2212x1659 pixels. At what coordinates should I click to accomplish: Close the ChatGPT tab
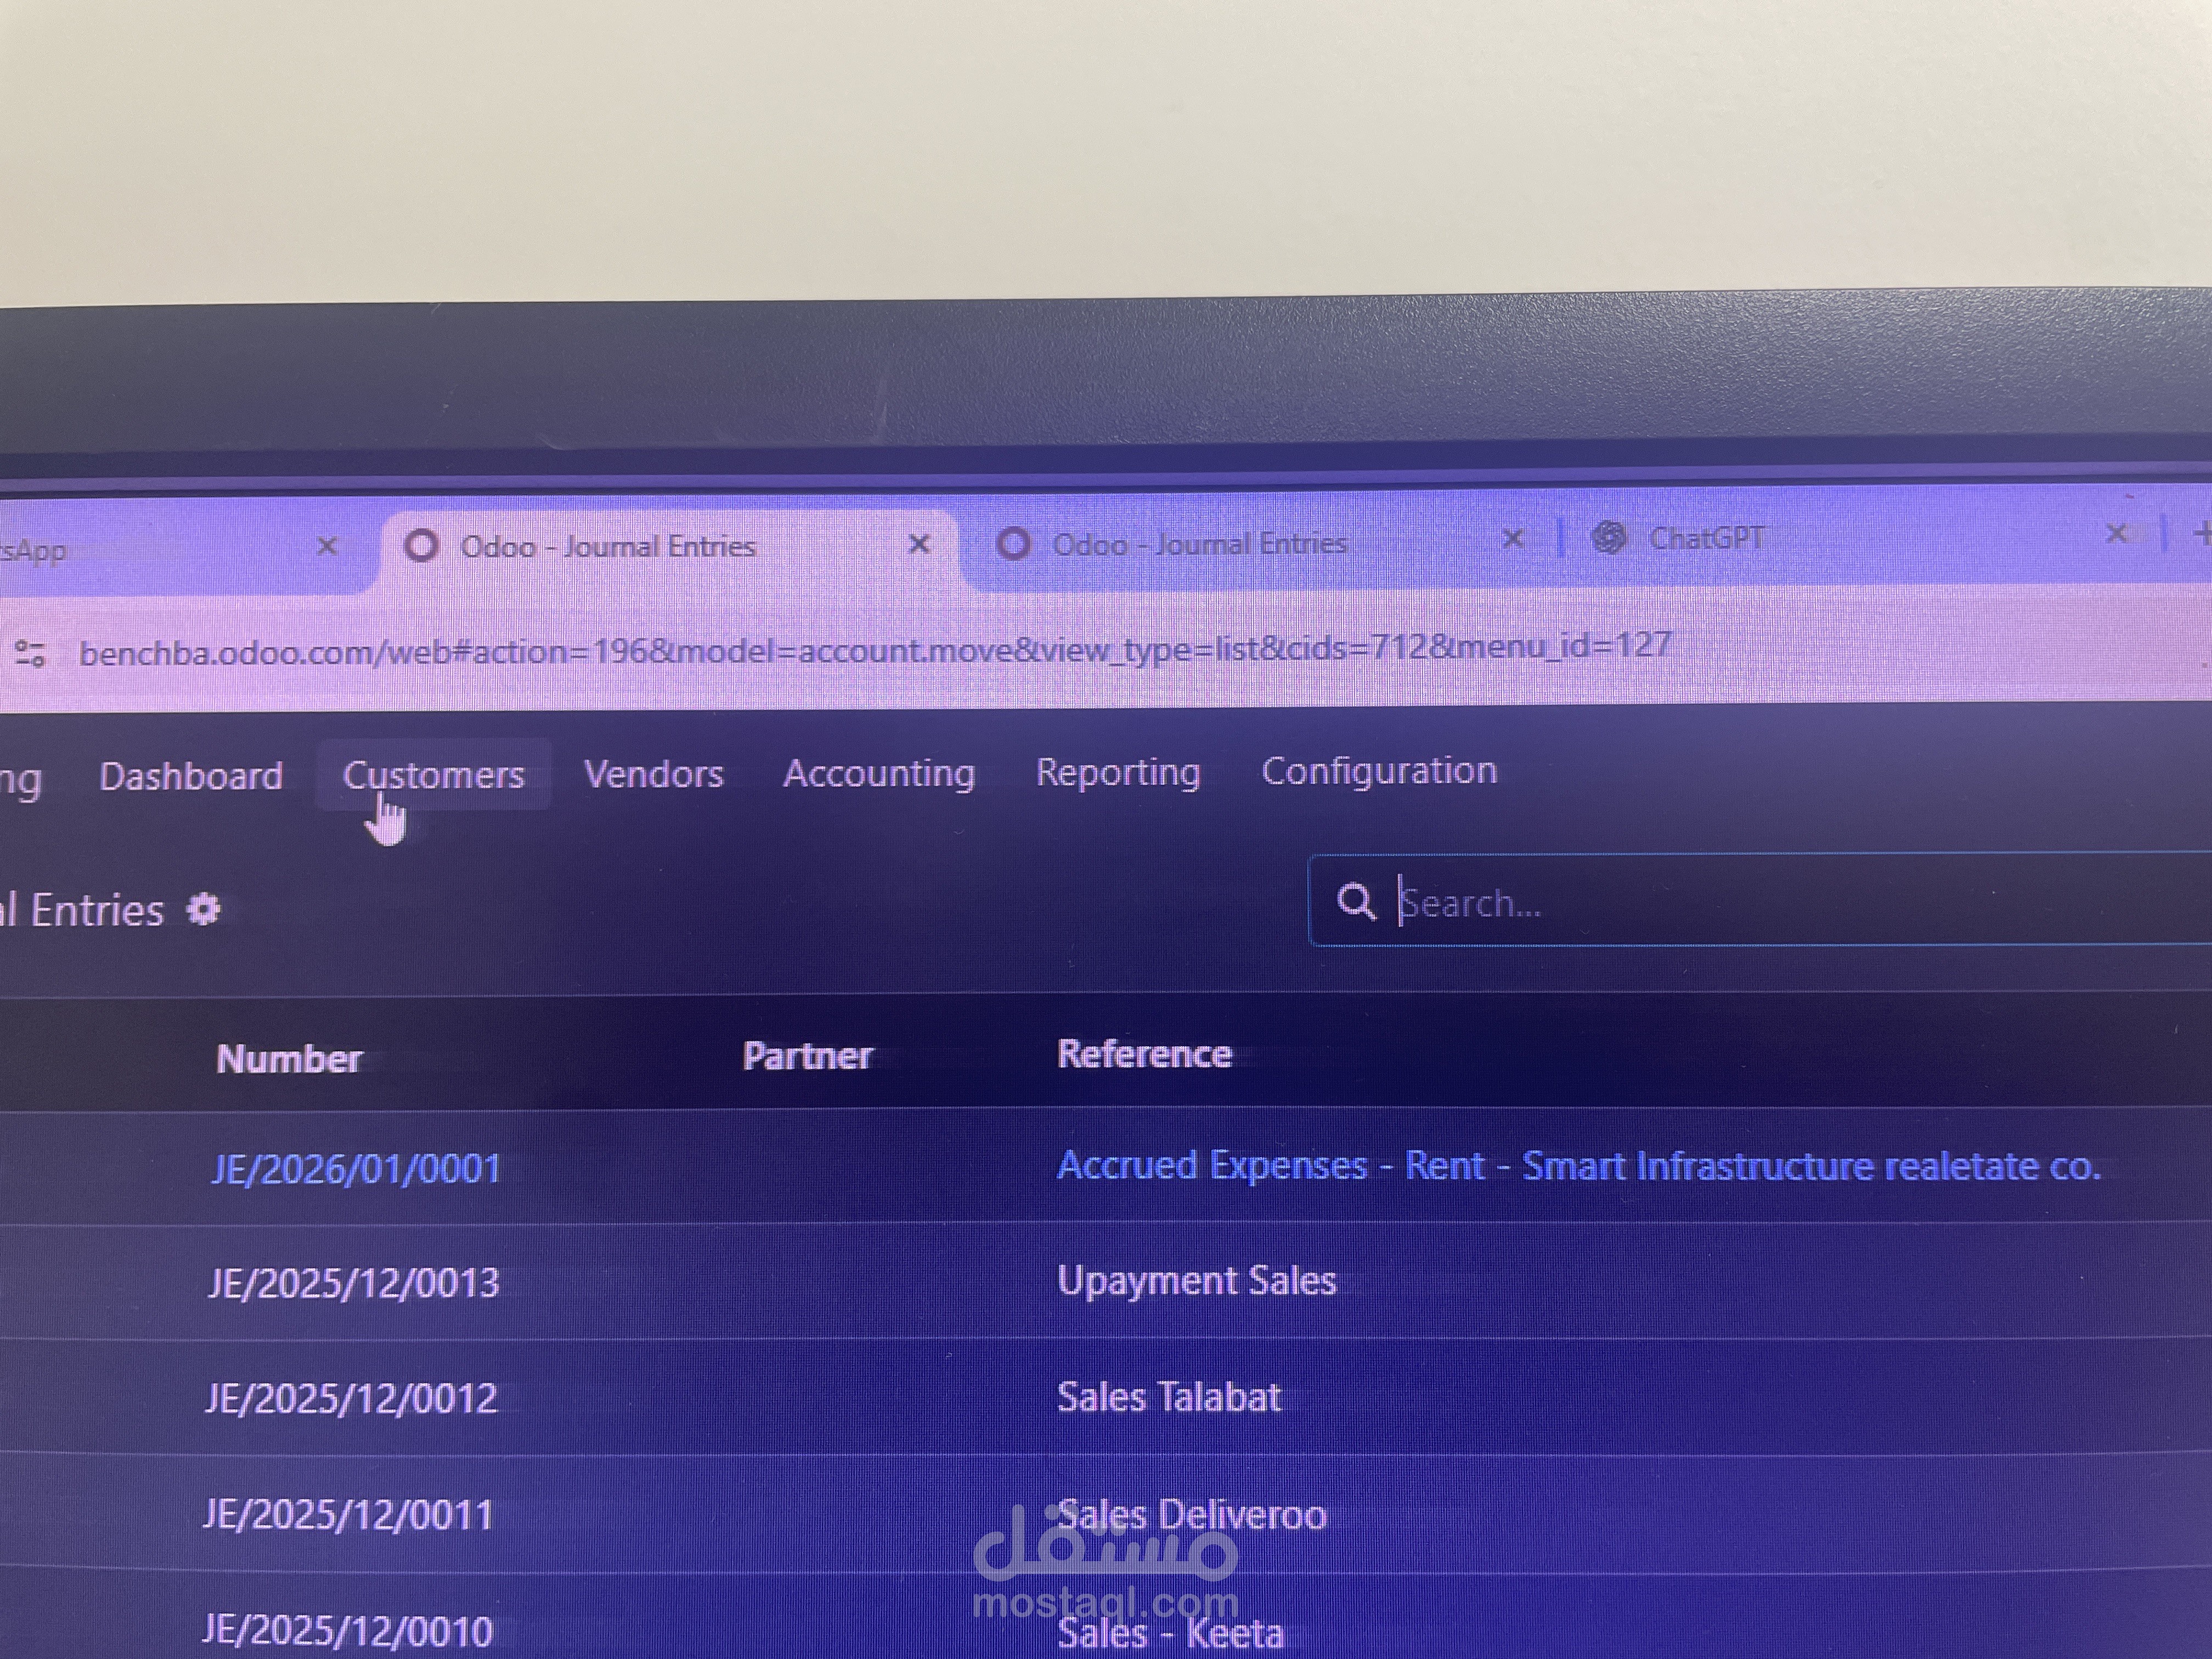(2116, 533)
